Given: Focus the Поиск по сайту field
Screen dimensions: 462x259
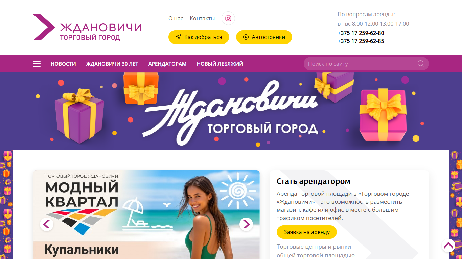Looking at the screenshot, I should pos(366,64).
